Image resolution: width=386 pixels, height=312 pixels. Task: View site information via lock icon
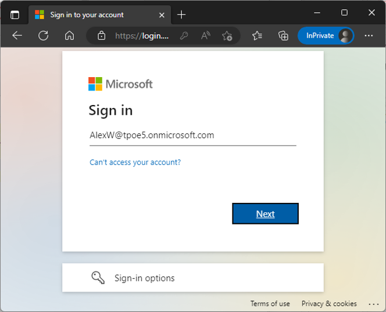102,36
